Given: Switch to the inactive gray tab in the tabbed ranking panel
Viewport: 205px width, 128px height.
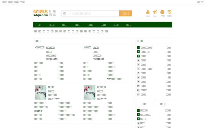Looking at the screenshot, I should point(163,104).
